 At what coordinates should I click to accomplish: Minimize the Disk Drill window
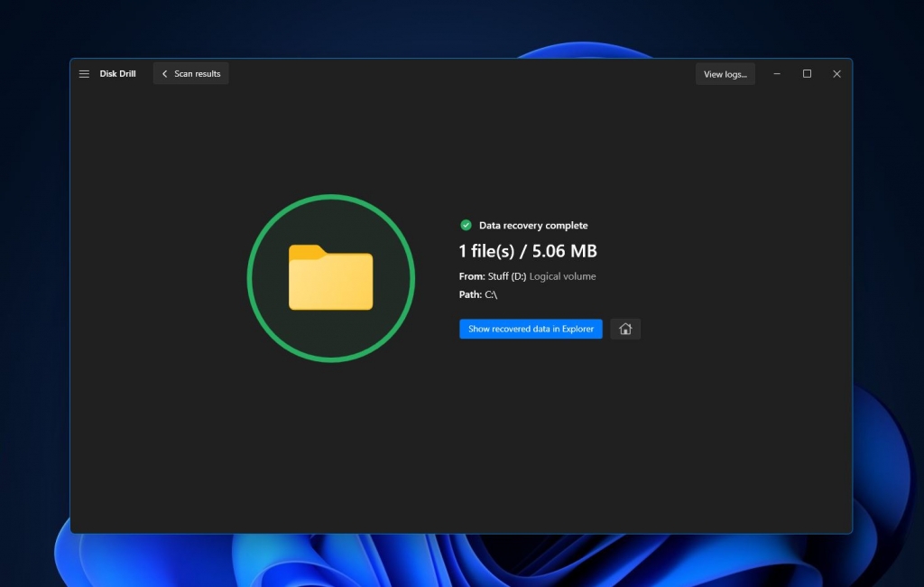point(777,74)
